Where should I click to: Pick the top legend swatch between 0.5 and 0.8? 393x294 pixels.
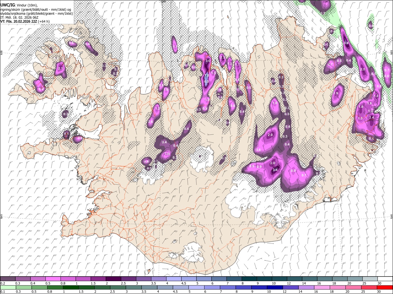pyautogui.click(x=53, y=279)
